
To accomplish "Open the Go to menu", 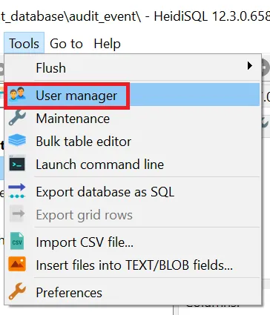I will tap(66, 44).
